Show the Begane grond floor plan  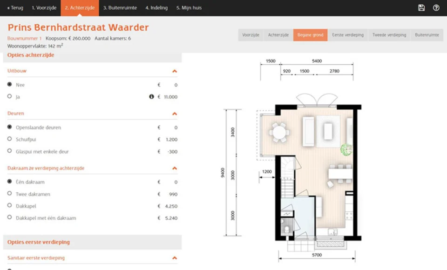pos(310,35)
